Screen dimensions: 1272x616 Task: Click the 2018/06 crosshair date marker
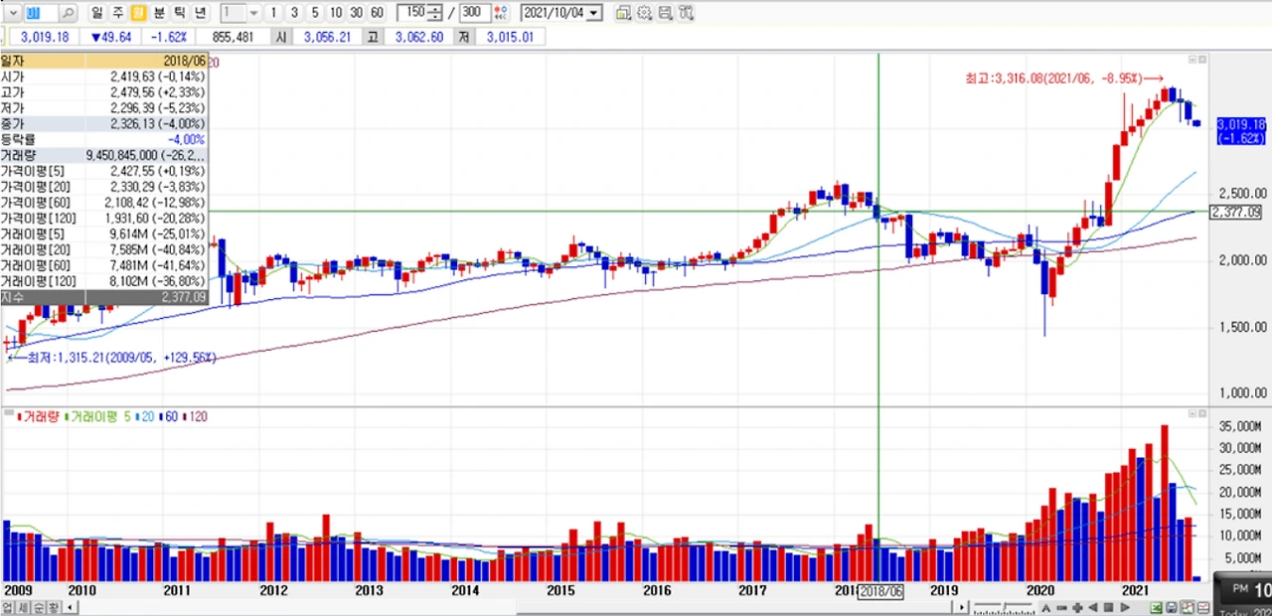click(880, 590)
